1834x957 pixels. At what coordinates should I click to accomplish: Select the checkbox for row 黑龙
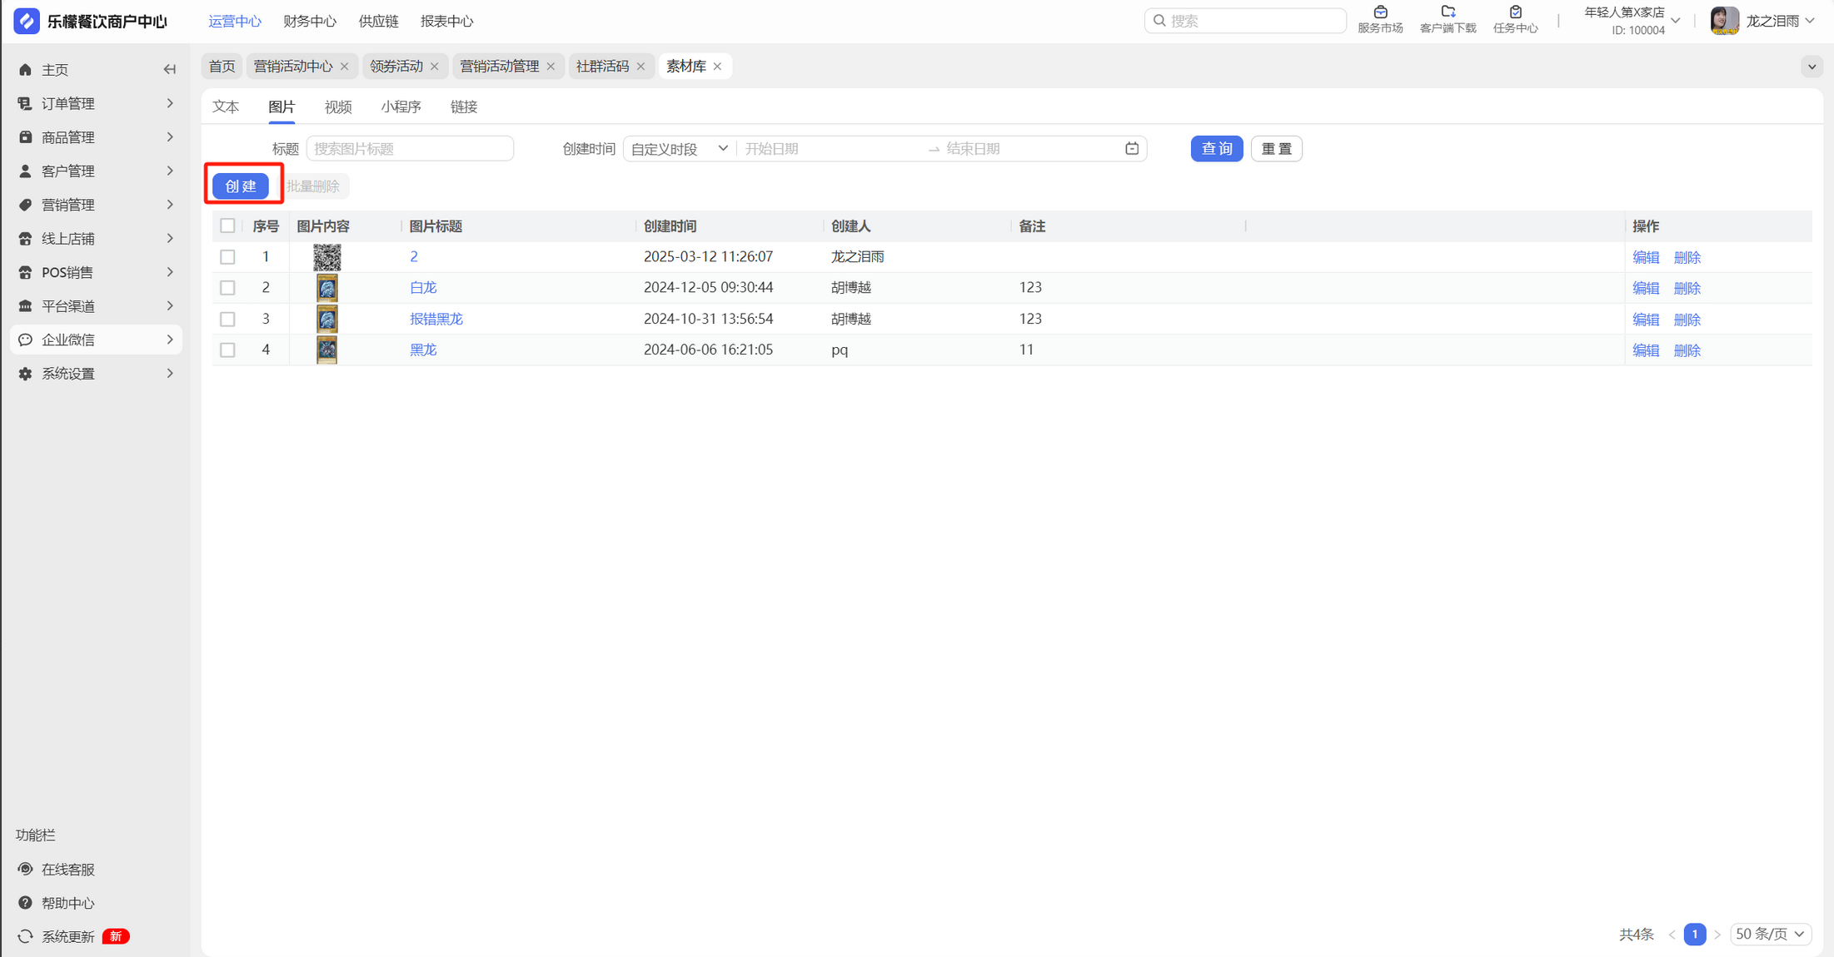click(227, 350)
